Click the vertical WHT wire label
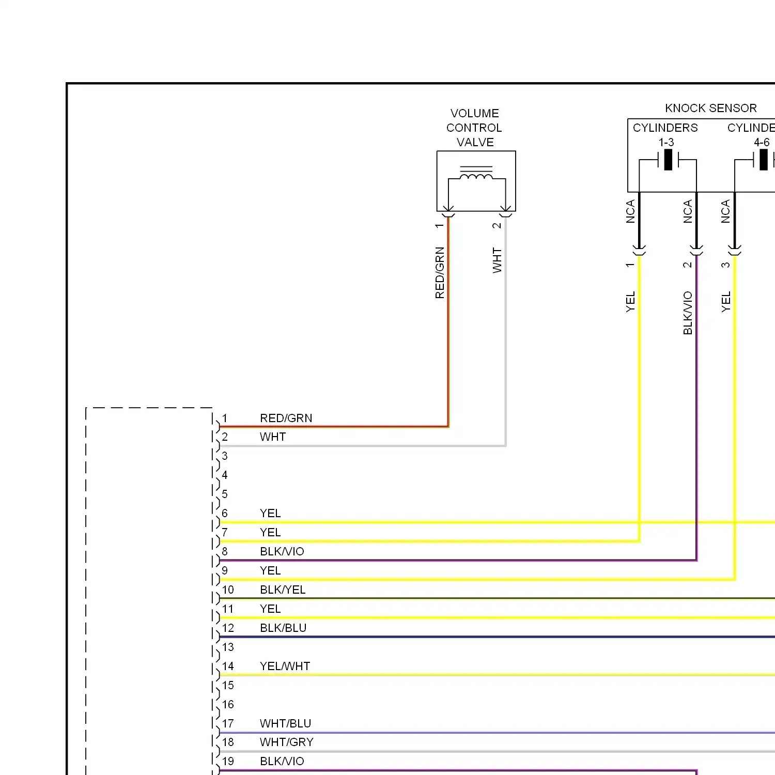Viewport: 775px width, 775px height. click(x=497, y=260)
